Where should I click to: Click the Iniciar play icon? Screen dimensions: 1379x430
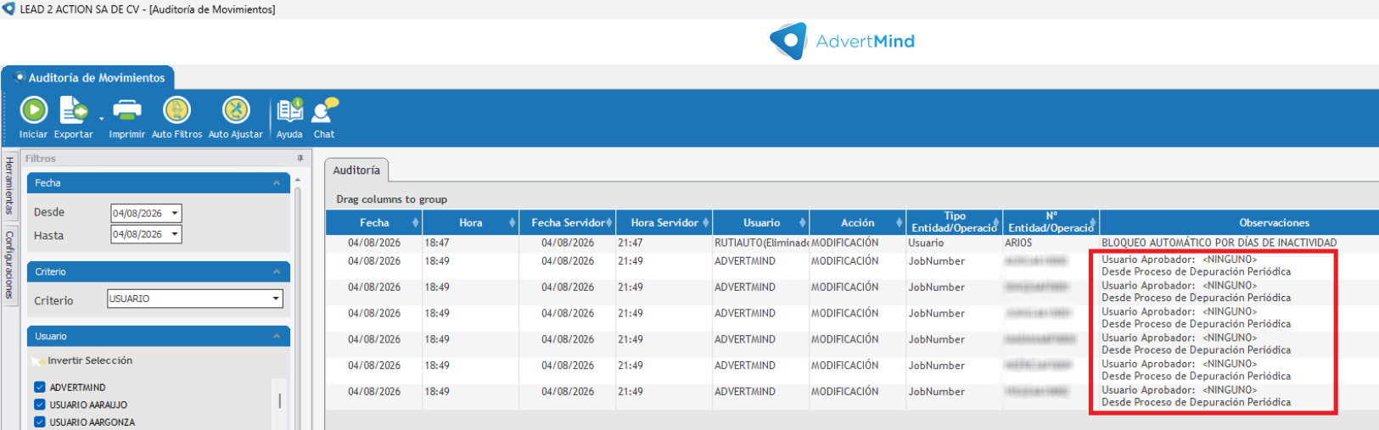click(34, 110)
